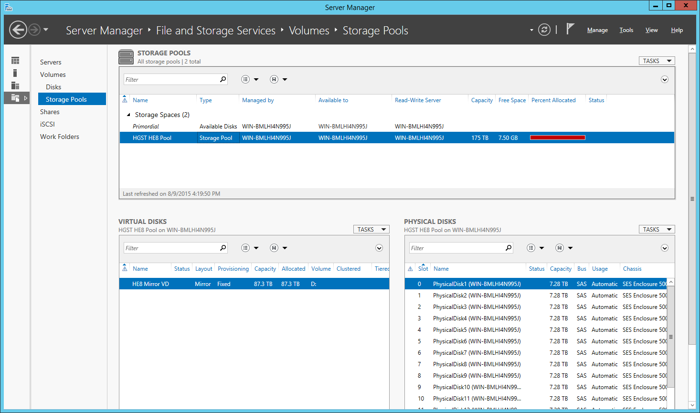Open the View menu
This screenshot has height=413, width=700.
pyautogui.click(x=652, y=30)
